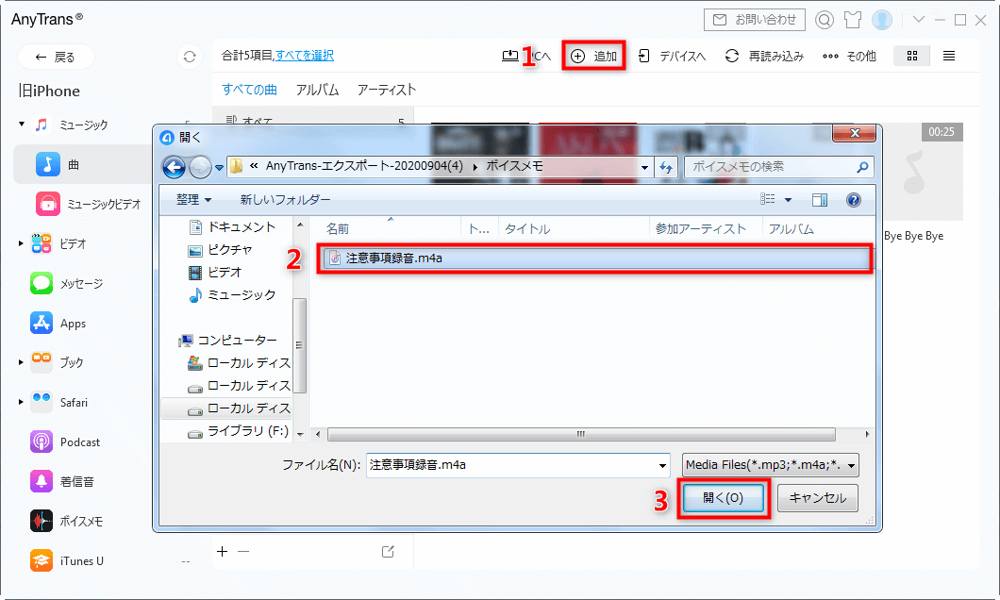
Task: Click the ボイスメモの検索 search field
Action: pyautogui.click(x=778, y=167)
